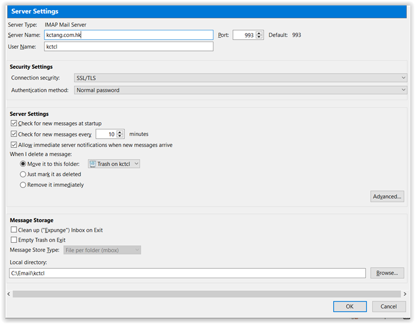Enable Clean up (Expunge) Inbox on Exit
The image size is (415, 324).
(14, 230)
